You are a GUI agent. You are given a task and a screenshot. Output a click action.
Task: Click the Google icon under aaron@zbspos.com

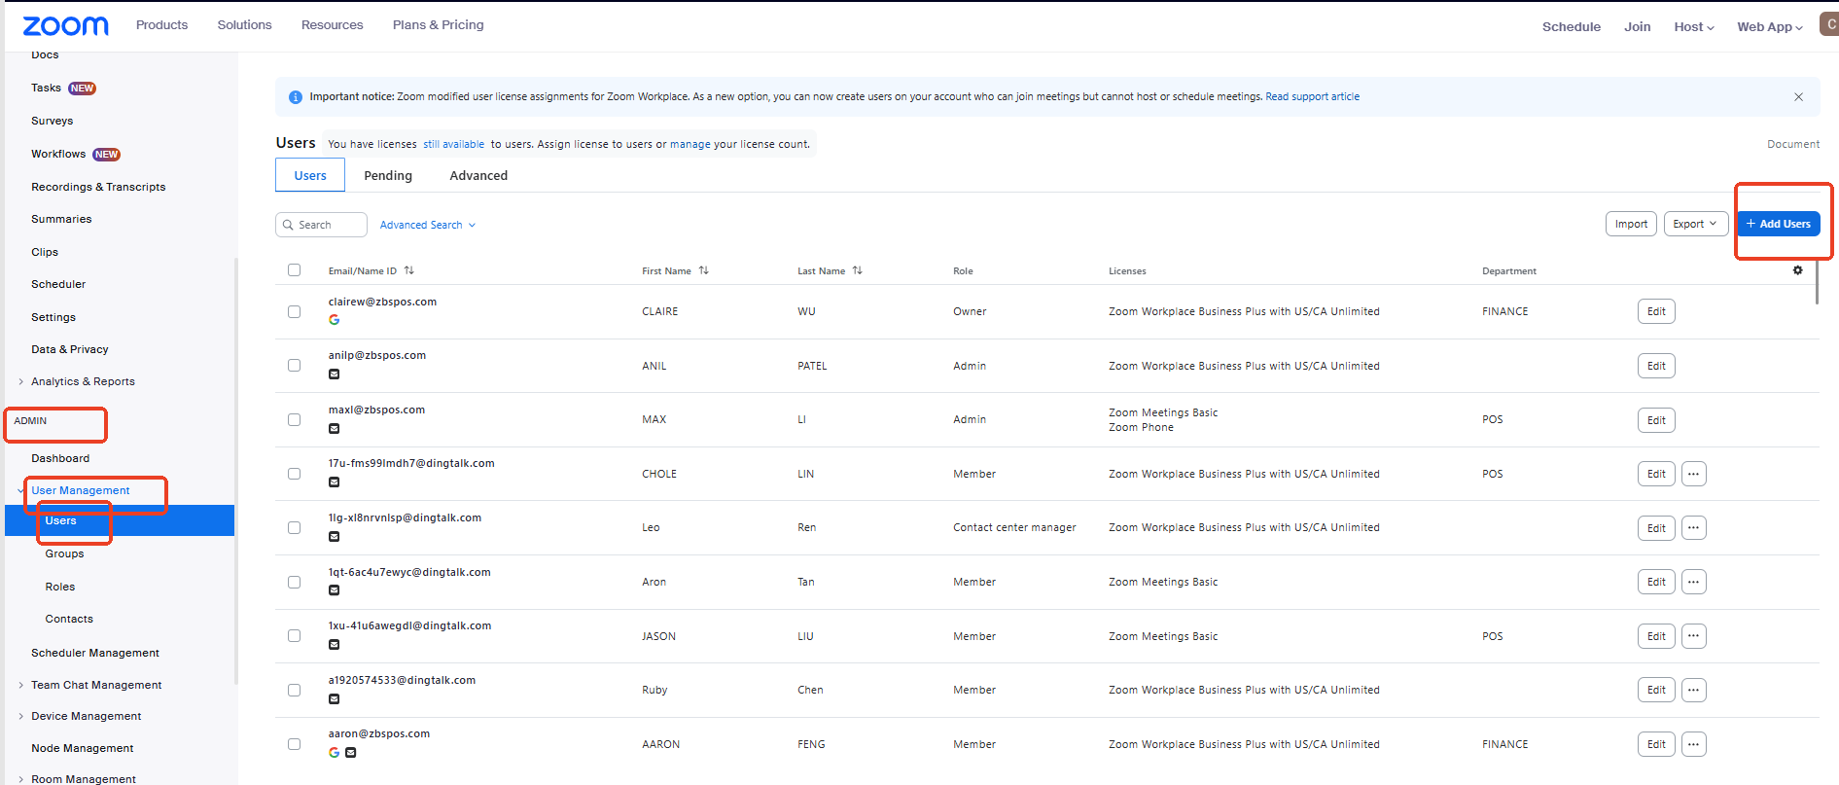tap(335, 752)
